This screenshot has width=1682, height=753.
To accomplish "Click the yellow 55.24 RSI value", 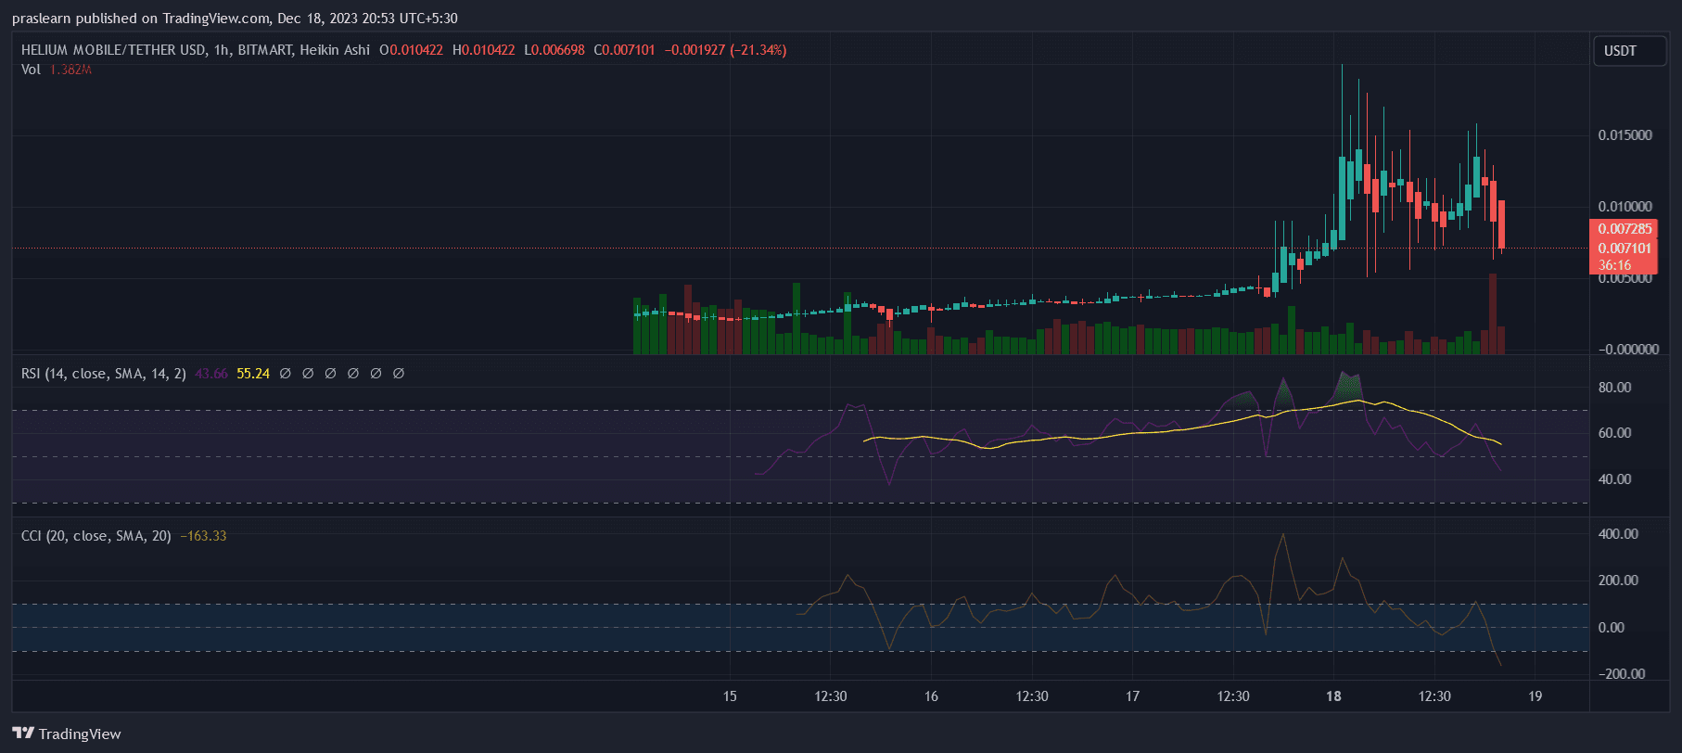I will [253, 374].
